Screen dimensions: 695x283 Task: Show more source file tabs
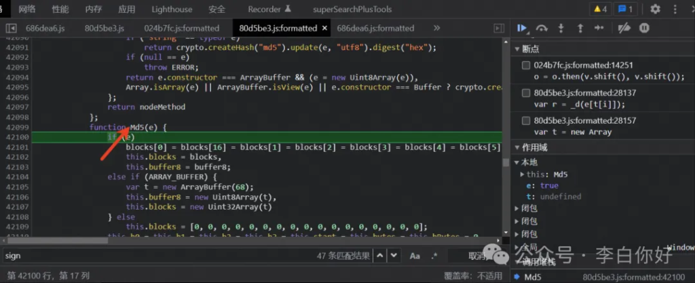(x=436, y=28)
